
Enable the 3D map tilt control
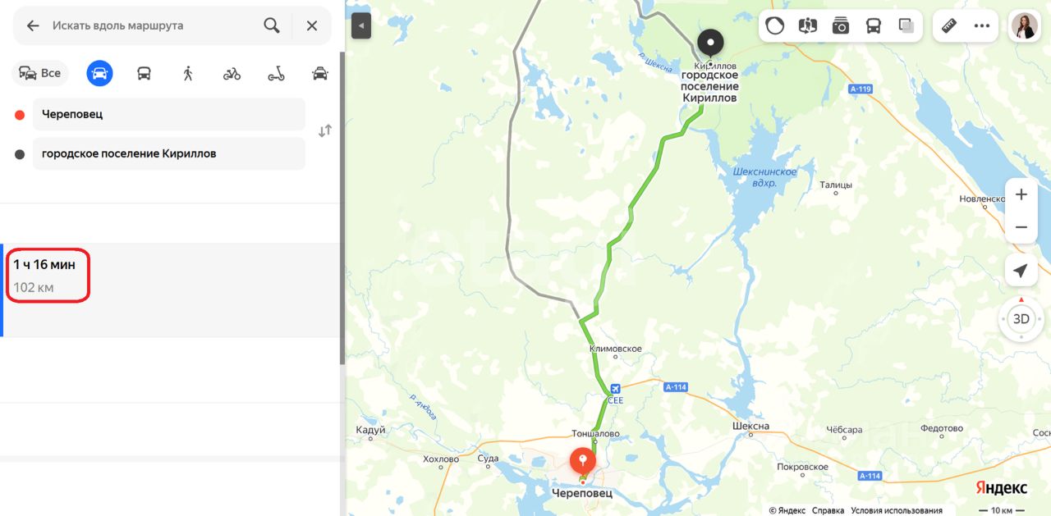[1021, 319]
